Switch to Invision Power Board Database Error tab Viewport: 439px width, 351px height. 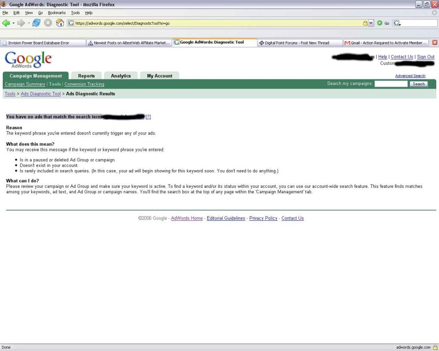point(43,43)
